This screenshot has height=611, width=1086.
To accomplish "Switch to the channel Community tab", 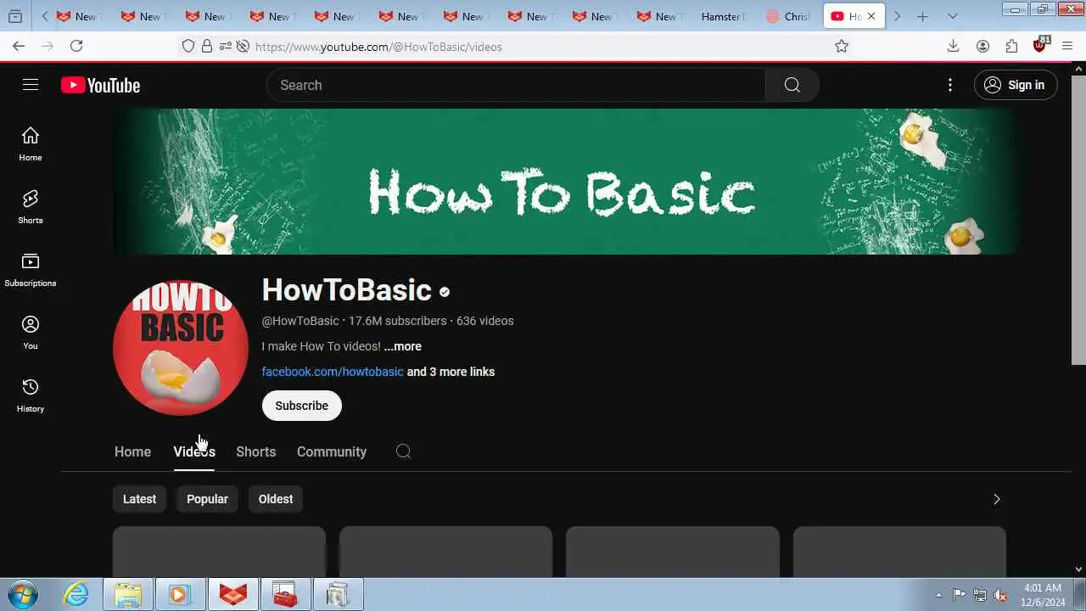I will coord(332,451).
